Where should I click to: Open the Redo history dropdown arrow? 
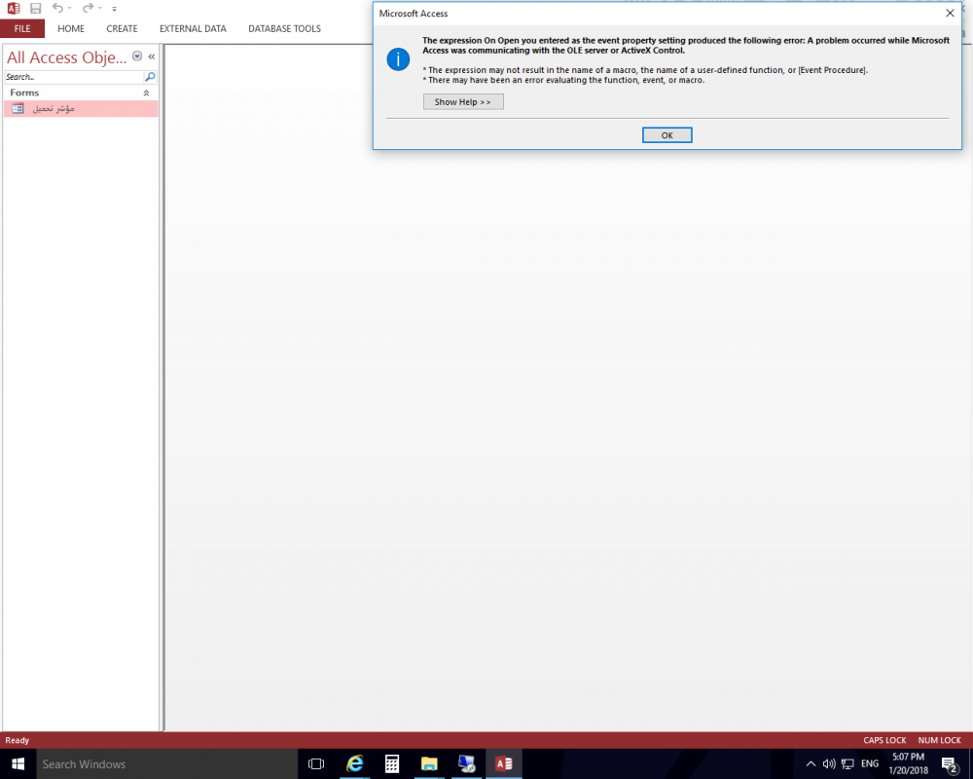coord(100,8)
